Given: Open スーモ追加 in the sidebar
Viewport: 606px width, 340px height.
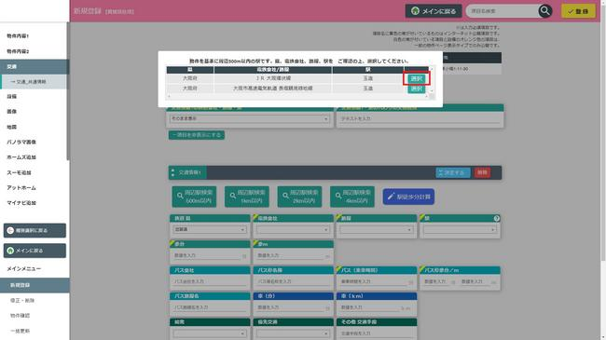Looking at the screenshot, I should 19,172.
